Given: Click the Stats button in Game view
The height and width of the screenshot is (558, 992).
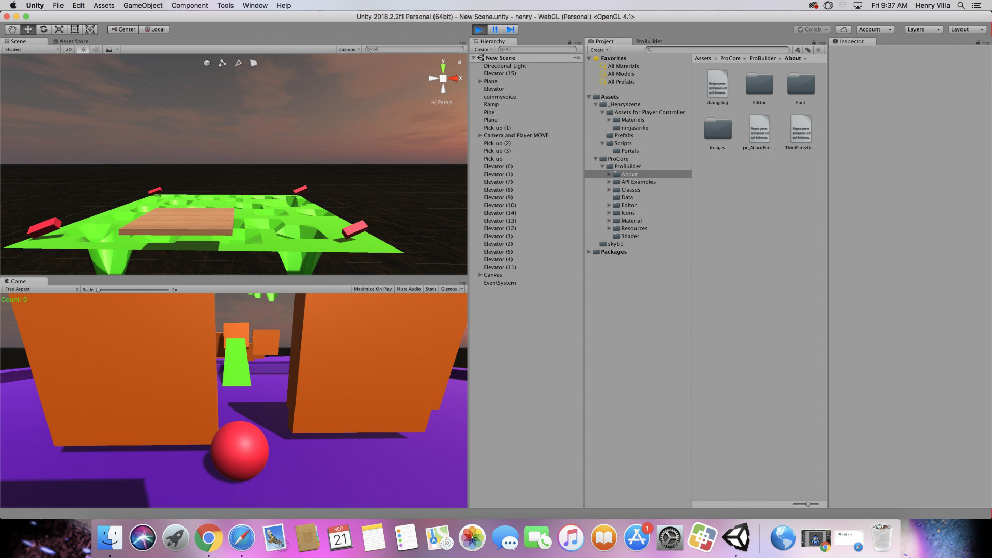Looking at the screenshot, I should pyautogui.click(x=431, y=289).
